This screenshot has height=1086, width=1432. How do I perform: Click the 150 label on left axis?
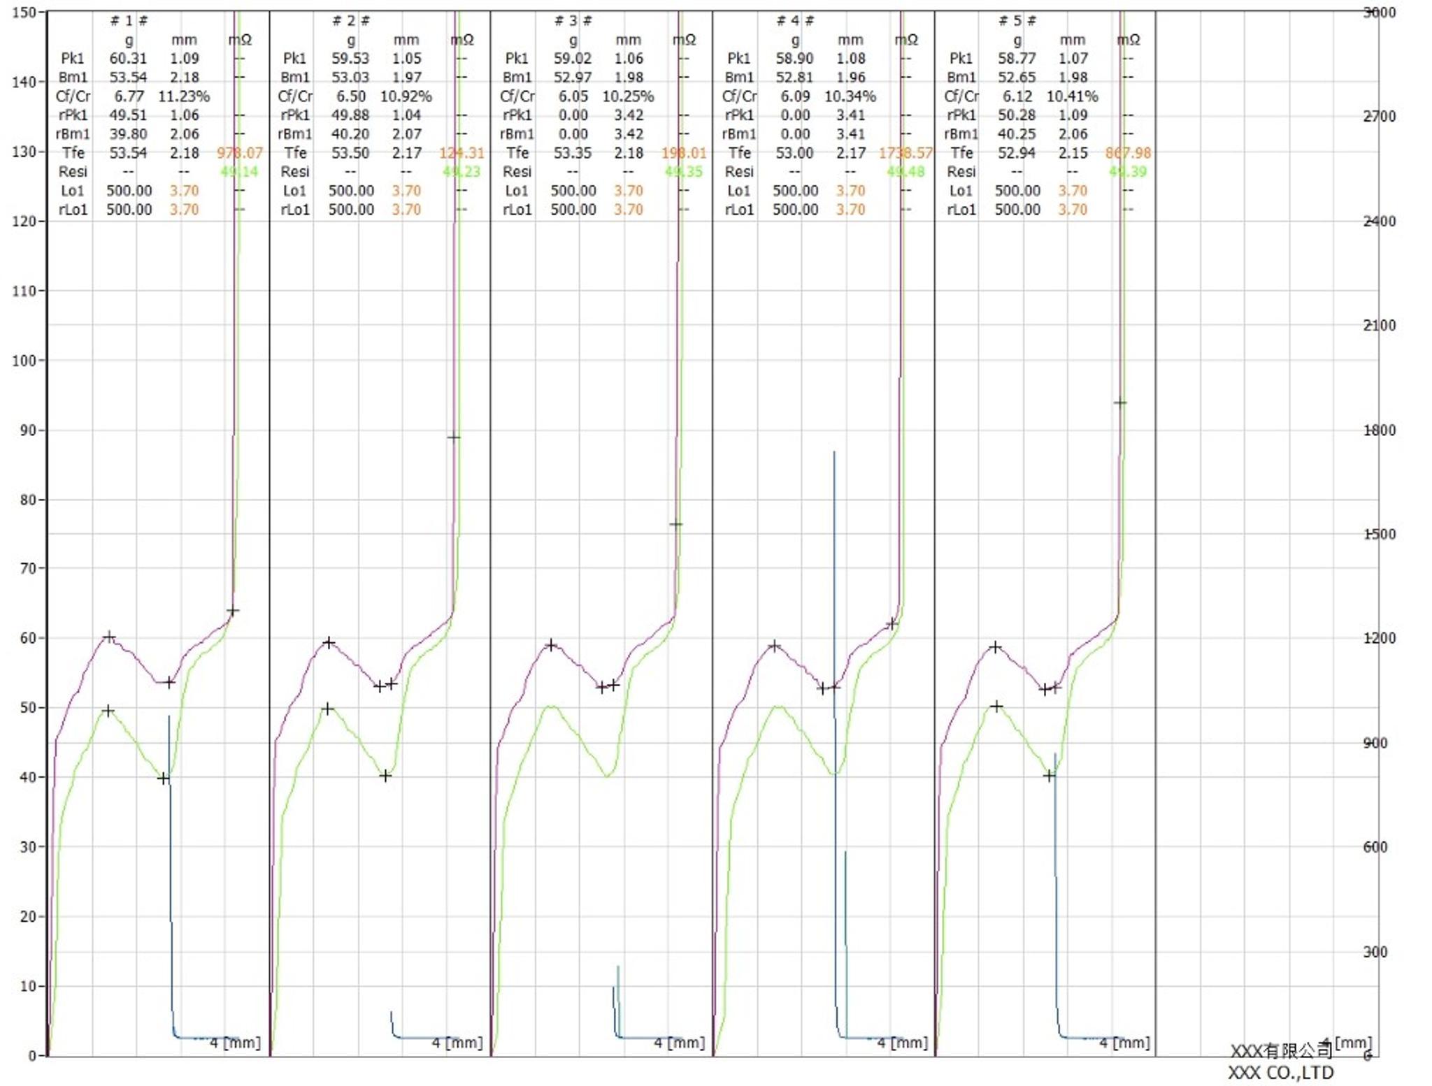click(x=24, y=13)
